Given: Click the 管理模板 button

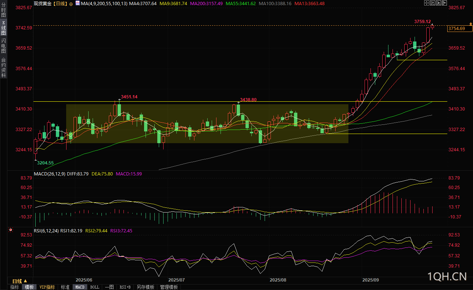Looking at the screenshot, I should [x=169, y=287].
